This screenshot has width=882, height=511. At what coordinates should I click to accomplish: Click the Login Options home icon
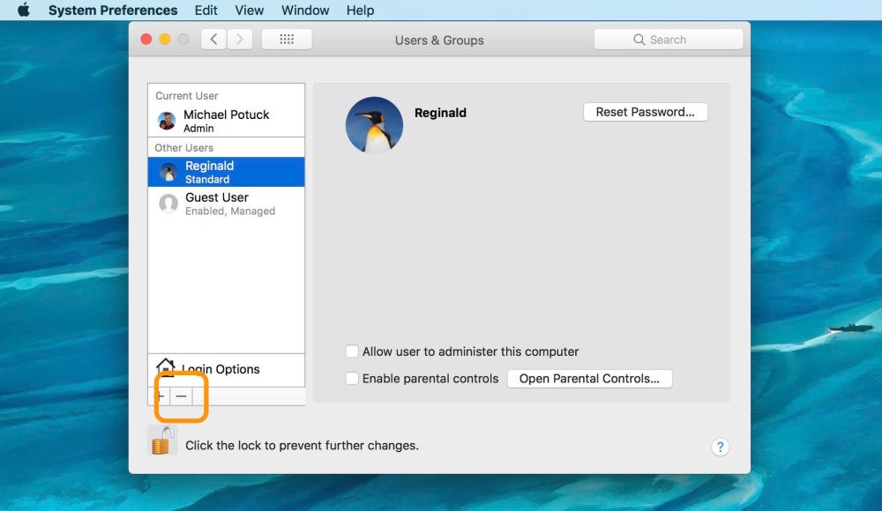(167, 365)
